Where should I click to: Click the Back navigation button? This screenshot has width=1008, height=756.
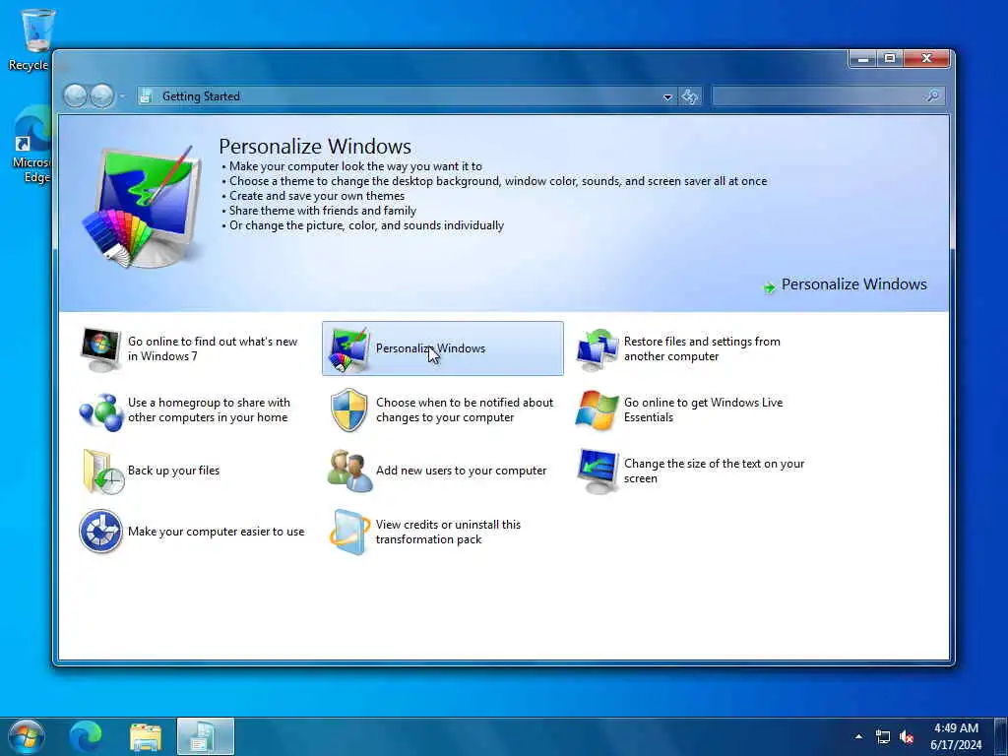tap(75, 96)
